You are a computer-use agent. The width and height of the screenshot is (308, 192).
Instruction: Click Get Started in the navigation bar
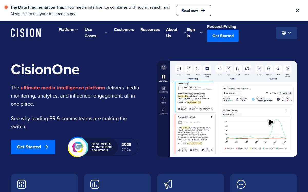(223, 36)
